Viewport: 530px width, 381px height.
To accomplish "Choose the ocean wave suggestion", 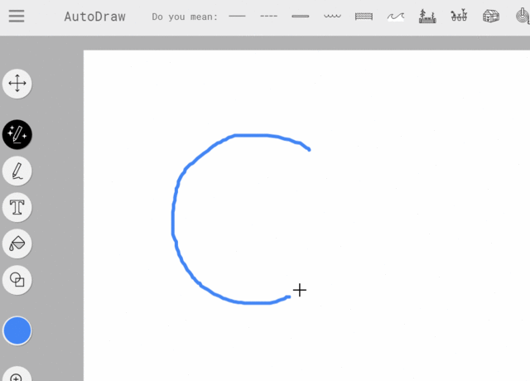I will coord(396,17).
